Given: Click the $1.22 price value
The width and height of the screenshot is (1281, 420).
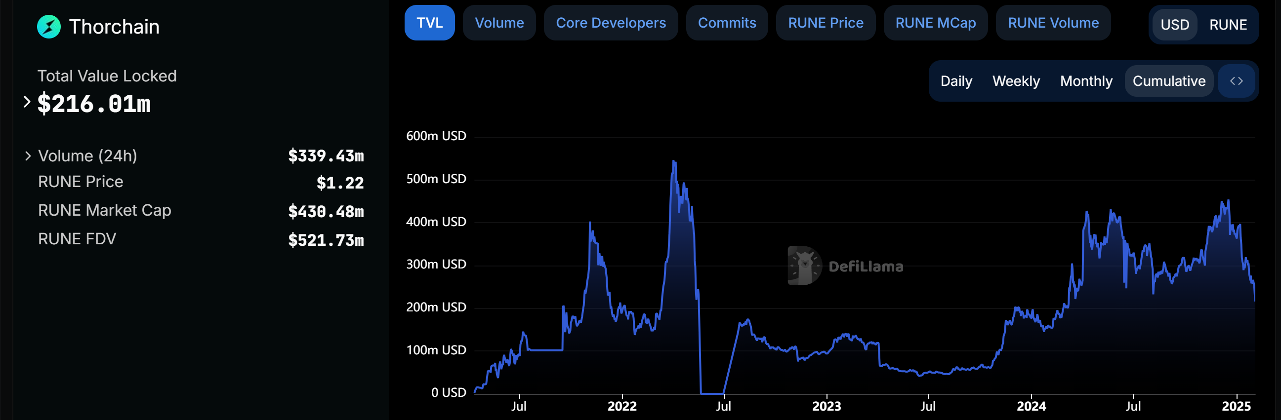Looking at the screenshot, I should tap(340, 183).
